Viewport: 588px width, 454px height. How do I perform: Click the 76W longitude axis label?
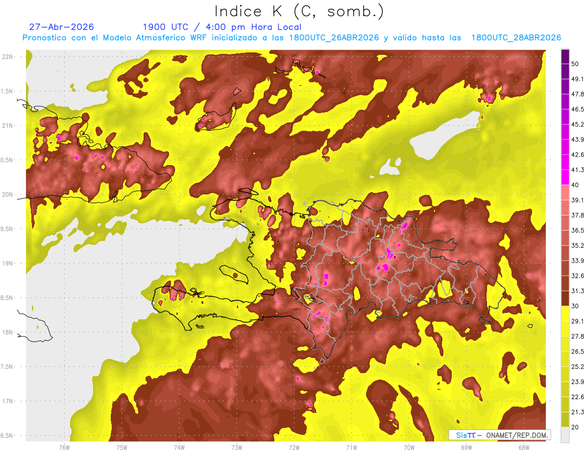point(64,447)
